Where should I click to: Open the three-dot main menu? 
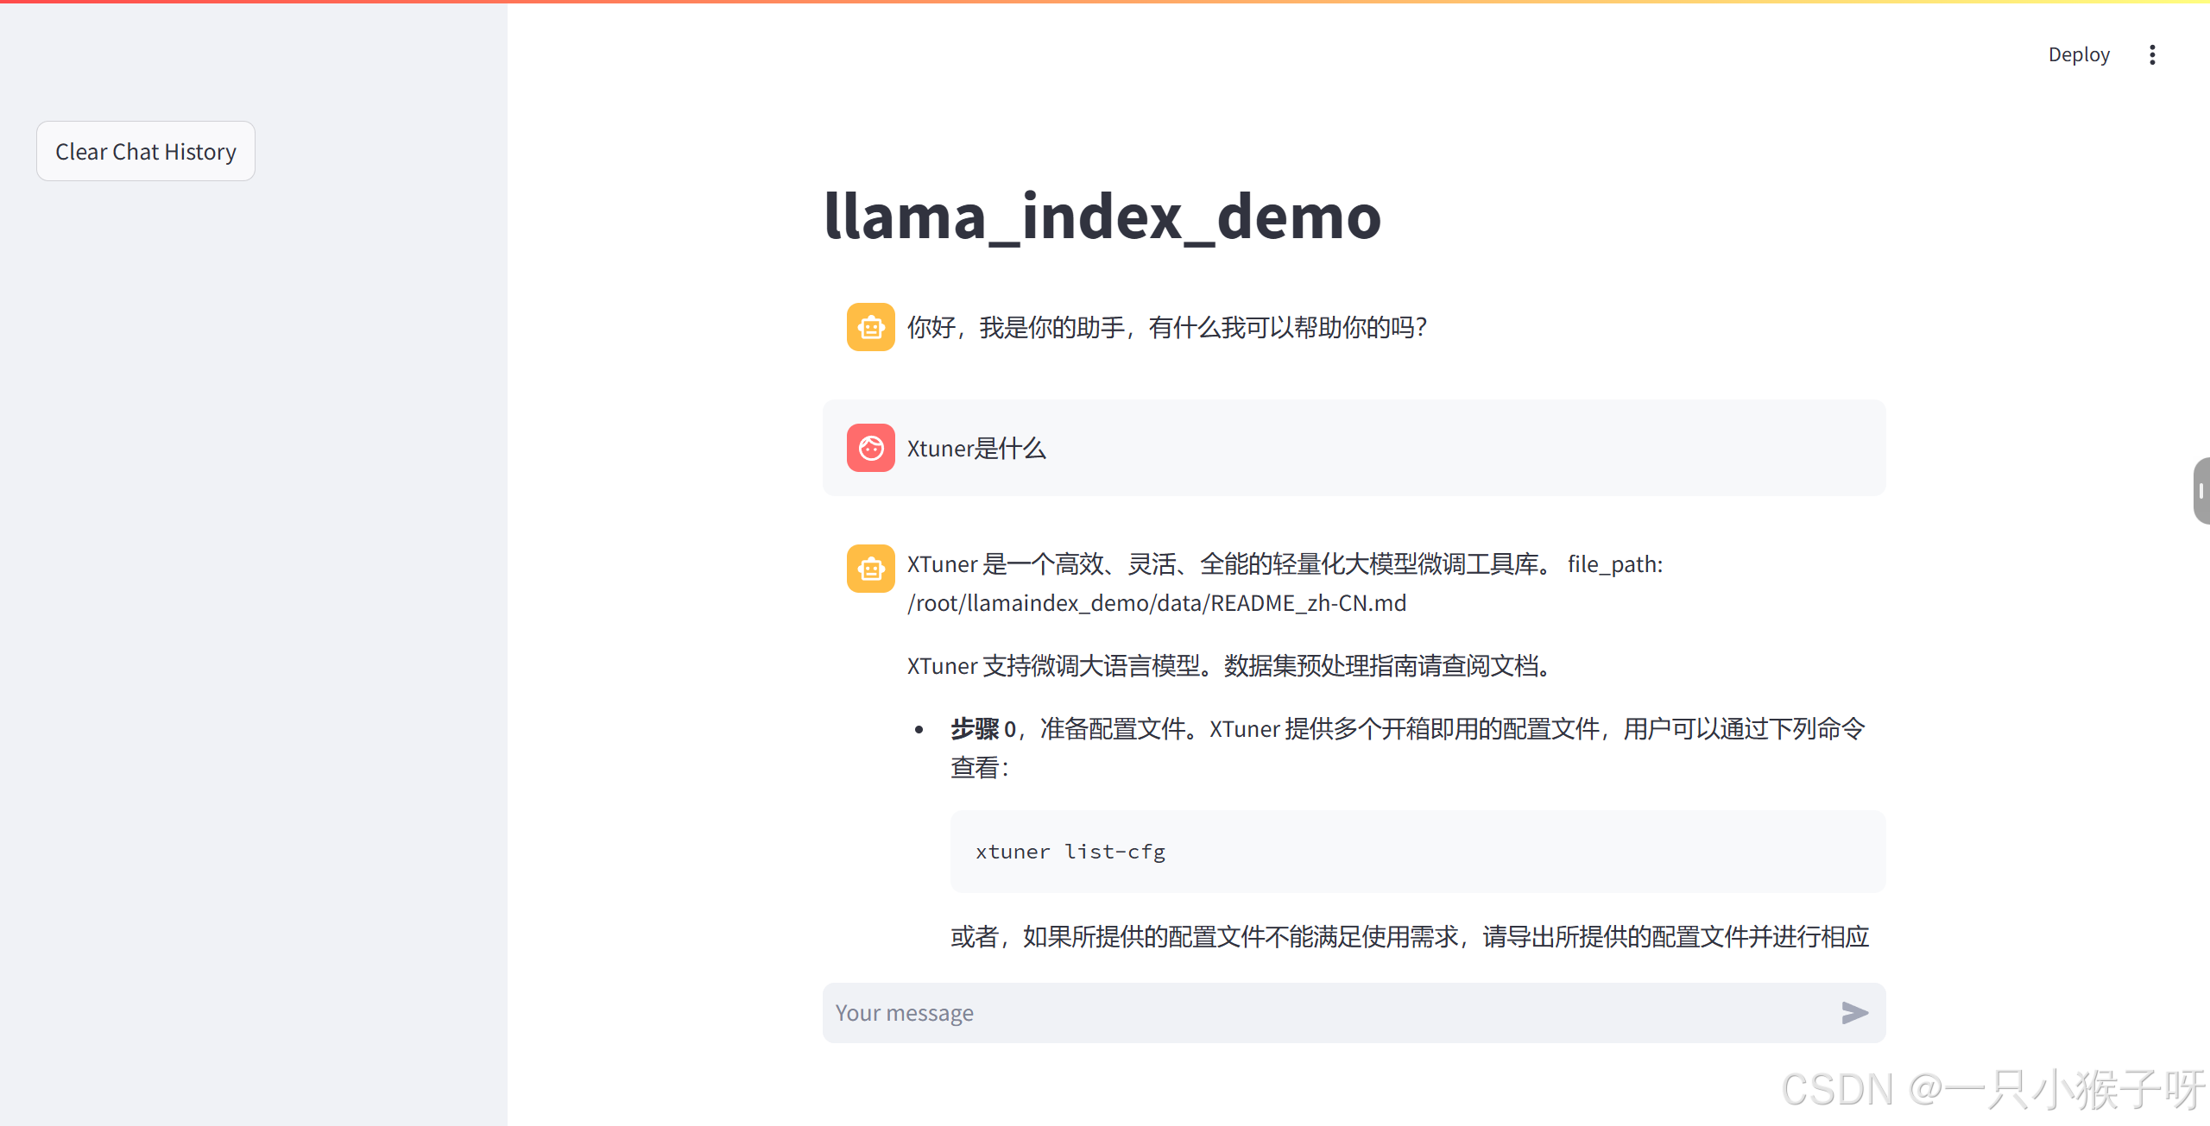[x=2152, y=55]
